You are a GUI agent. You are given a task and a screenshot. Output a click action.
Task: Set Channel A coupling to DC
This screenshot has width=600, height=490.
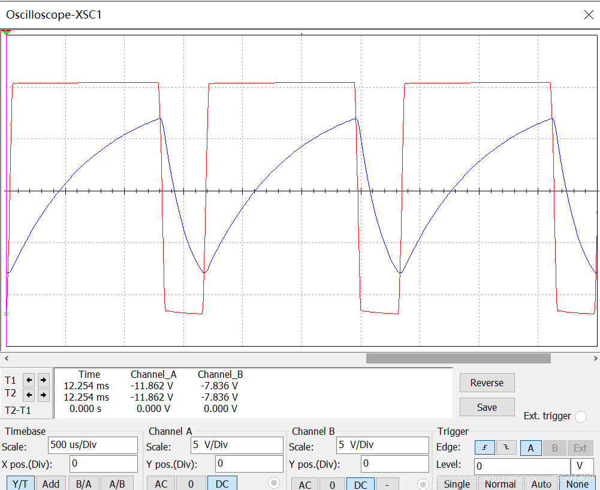coord(222,483)
